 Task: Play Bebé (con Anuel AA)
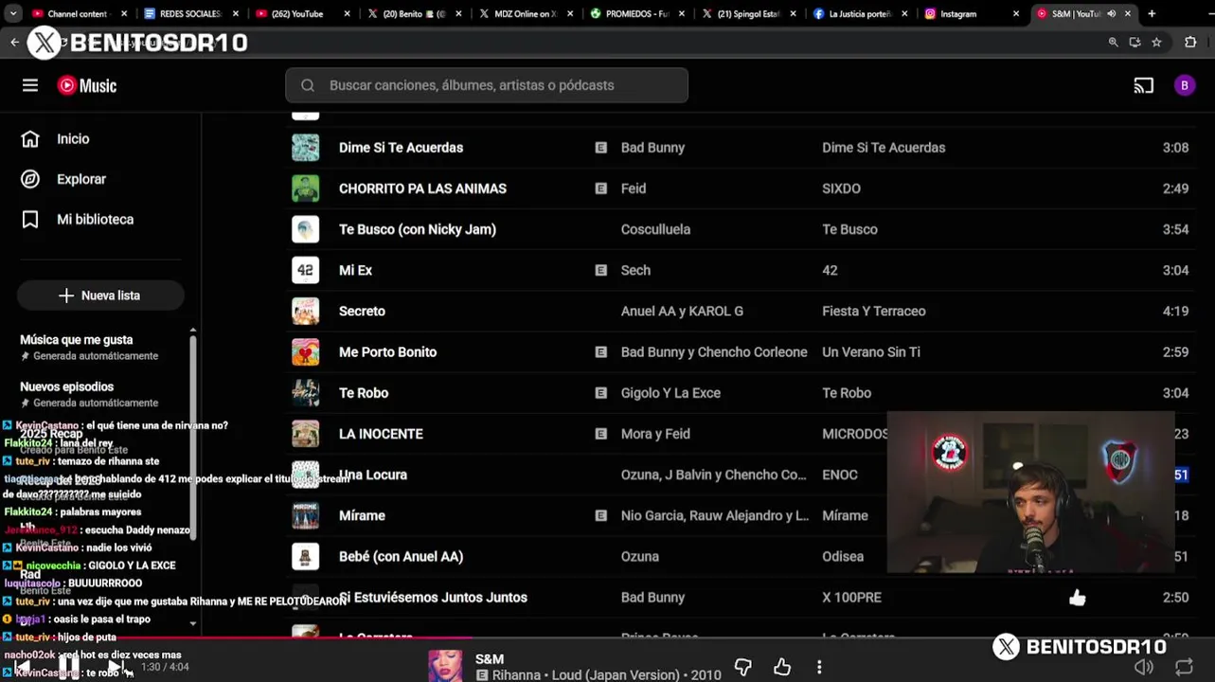tap(401, 556)
